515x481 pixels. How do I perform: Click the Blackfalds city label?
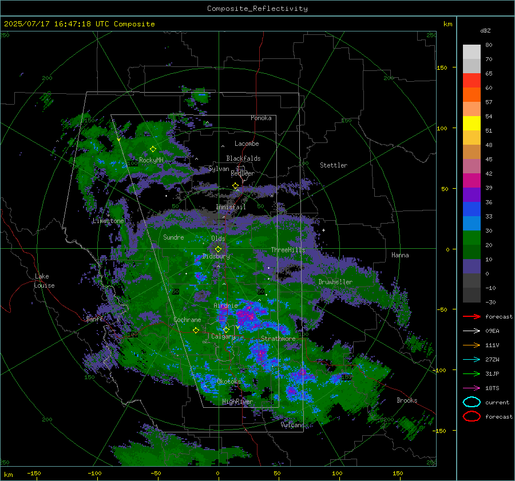click(x=243, y=158)
